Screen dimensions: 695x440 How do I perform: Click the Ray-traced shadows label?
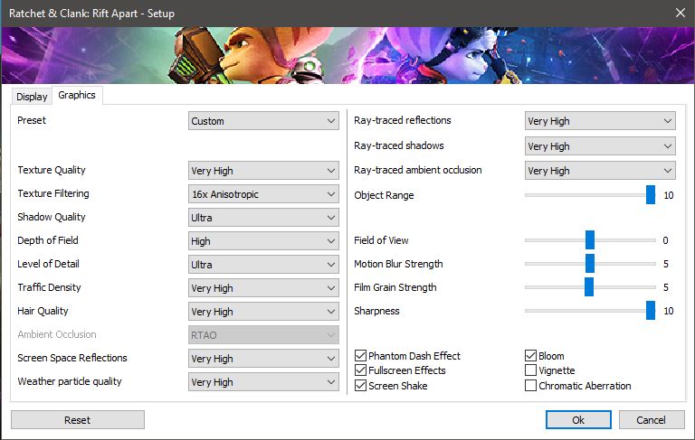pyautogui.click(x=398, y=145)
